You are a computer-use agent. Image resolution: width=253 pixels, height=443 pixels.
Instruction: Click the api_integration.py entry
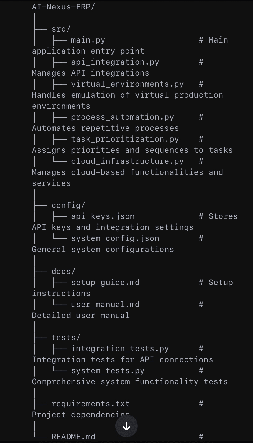115,62
